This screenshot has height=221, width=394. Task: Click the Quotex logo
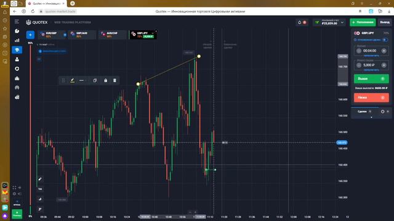tap(37, 22)
